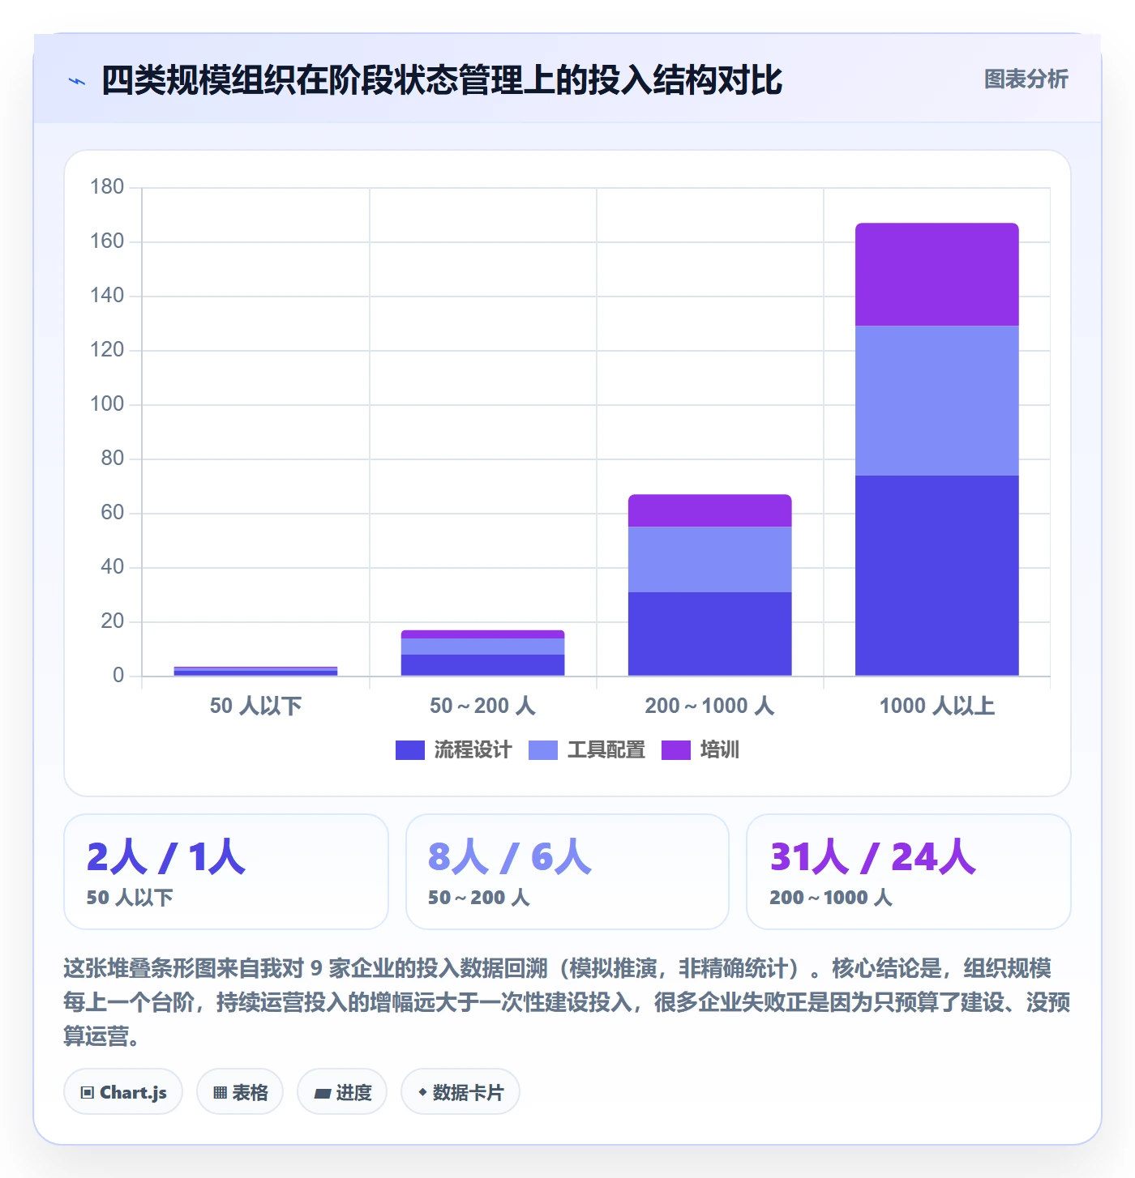
Task: Click the 180 value on the y-axis
Action: tap(107, 187)
